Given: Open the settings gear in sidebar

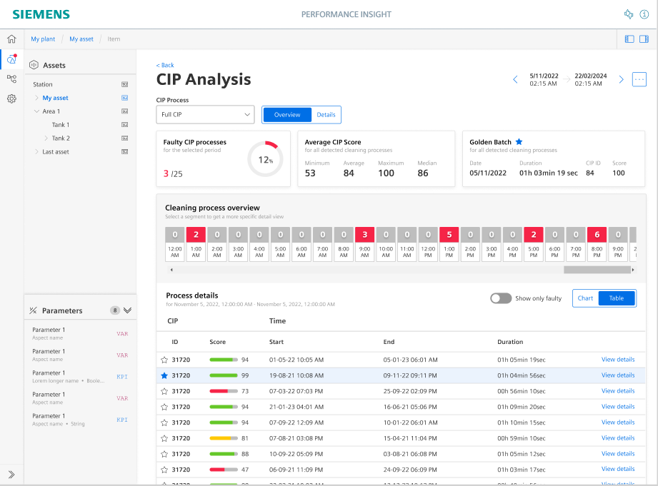Looking at the screenshot, I should (11, 98).
